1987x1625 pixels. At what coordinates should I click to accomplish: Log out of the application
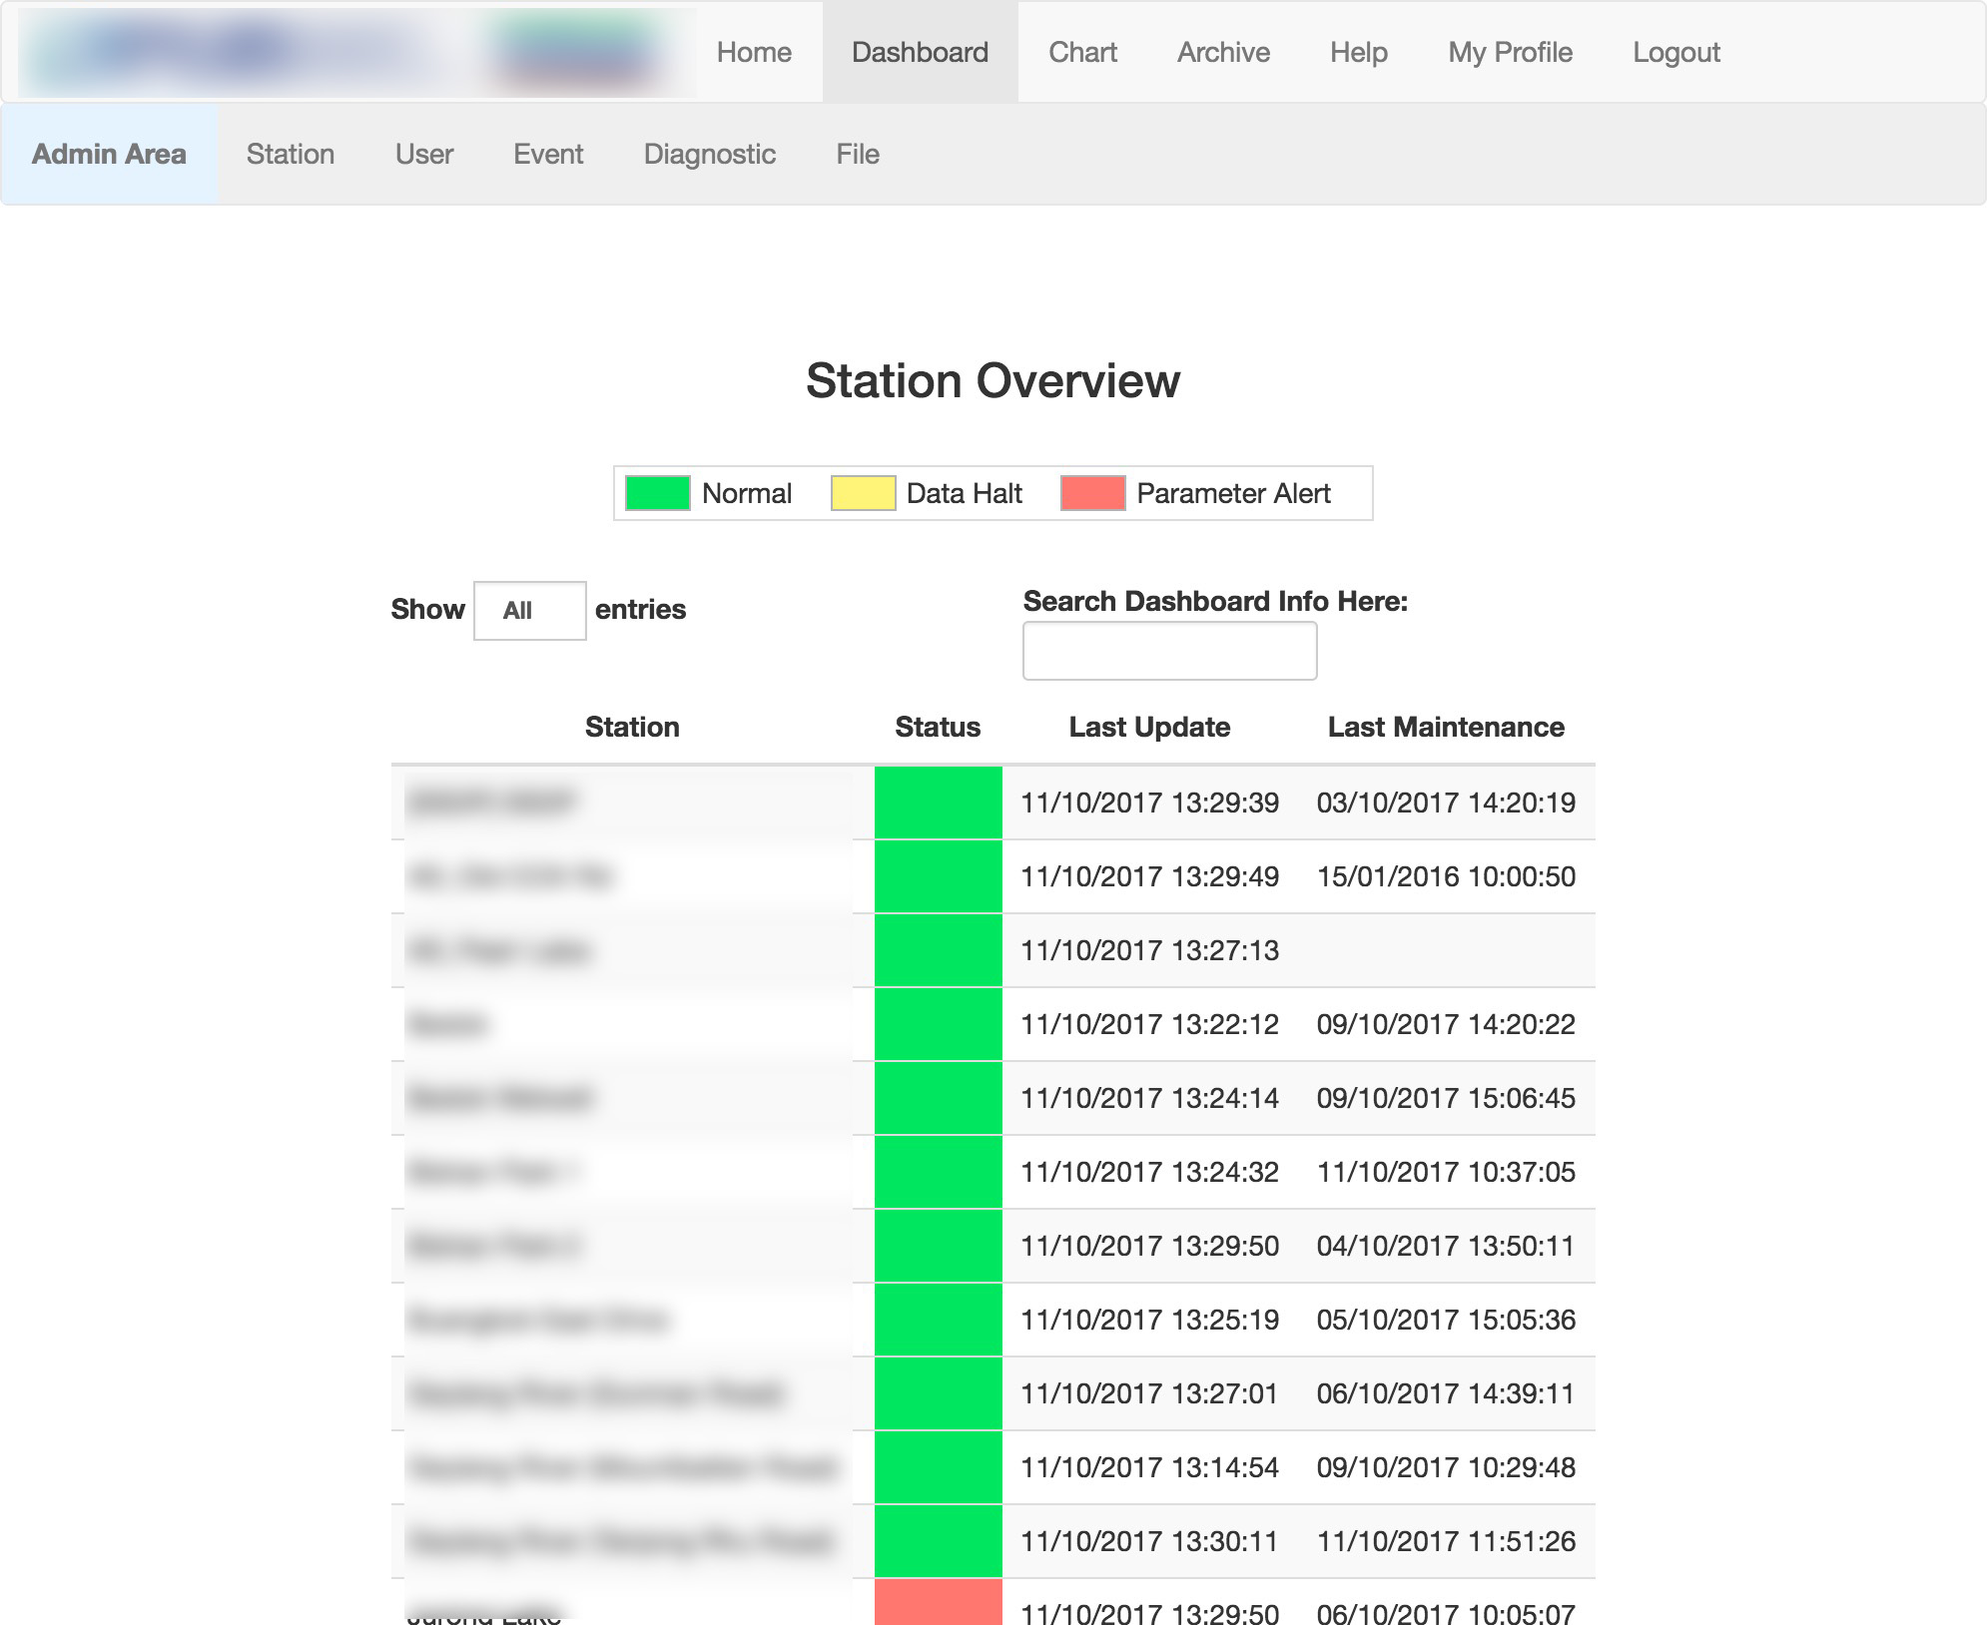1675,52
